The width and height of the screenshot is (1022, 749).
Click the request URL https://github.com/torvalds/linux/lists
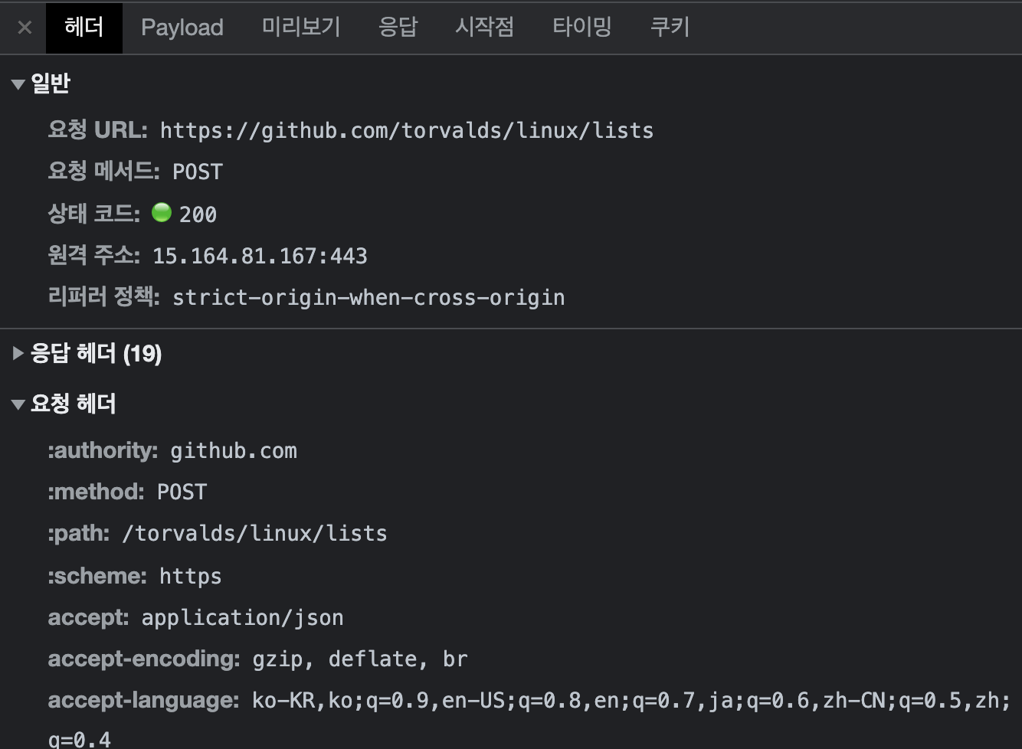point(407,131)
